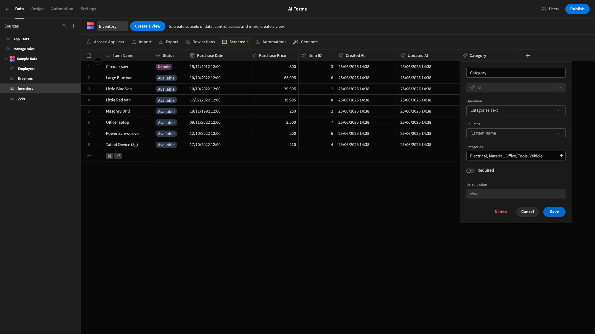Search sources with magnifier icon

point(64,26)
